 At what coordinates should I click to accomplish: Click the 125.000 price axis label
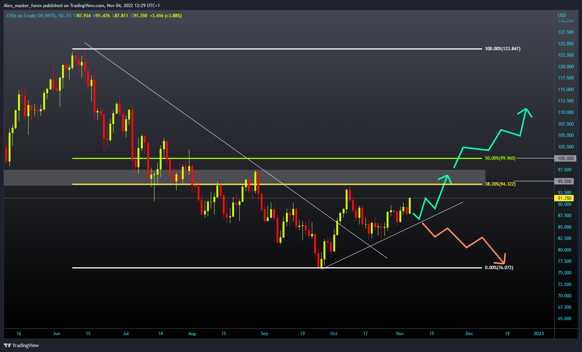(566, 44)
